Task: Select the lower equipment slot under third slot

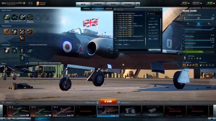Action: click(x=22, y=38)
